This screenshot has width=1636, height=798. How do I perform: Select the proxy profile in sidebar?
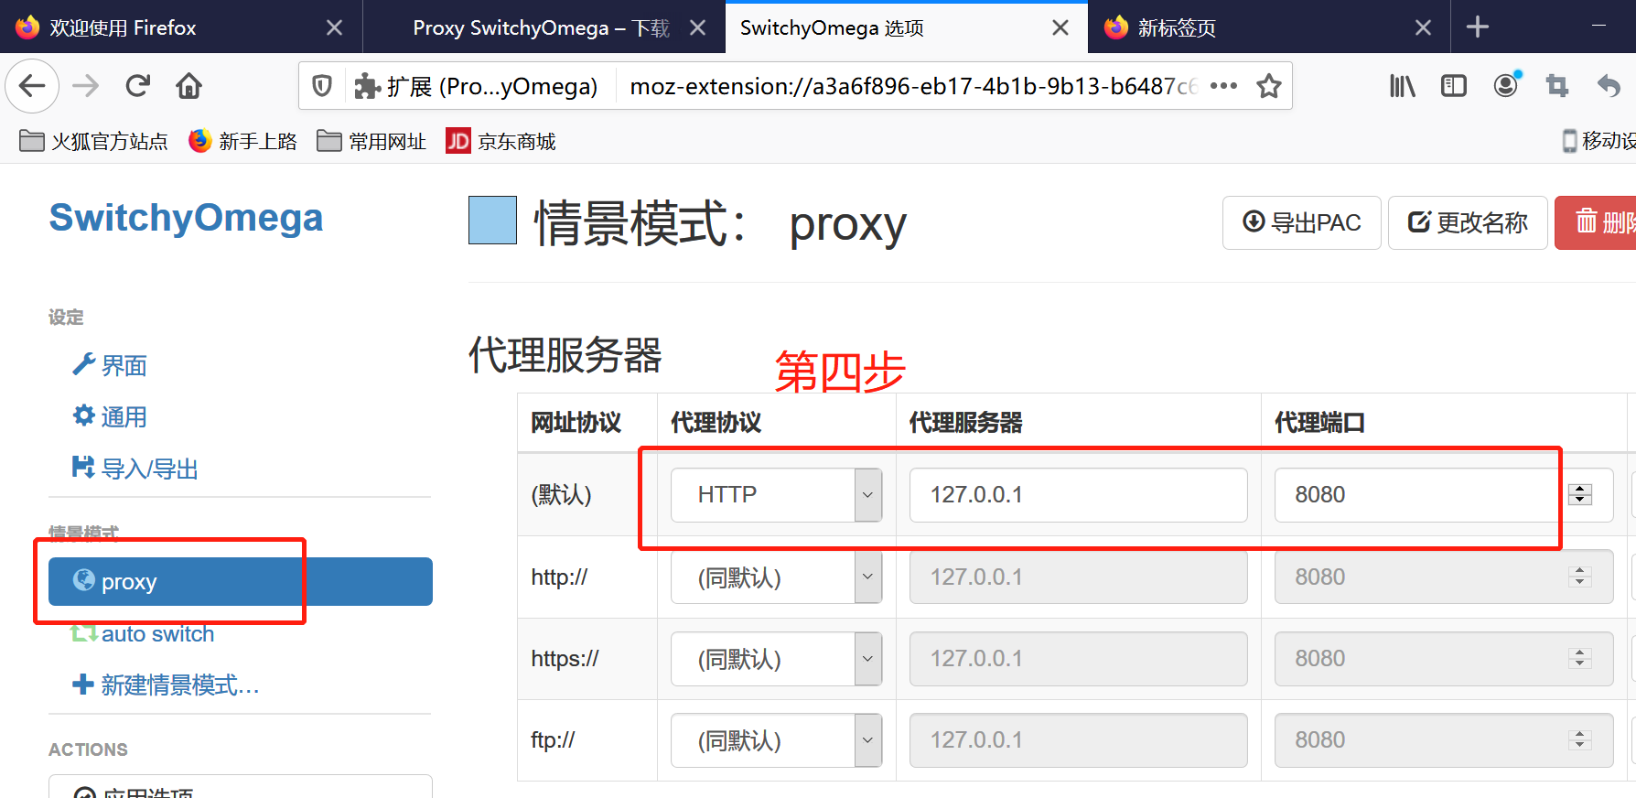point(241,581)
